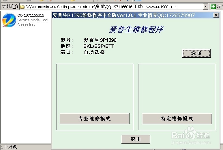Screen dimensions: 223x150
Task: Click the 退出 exit button
Action: [136, 139]
